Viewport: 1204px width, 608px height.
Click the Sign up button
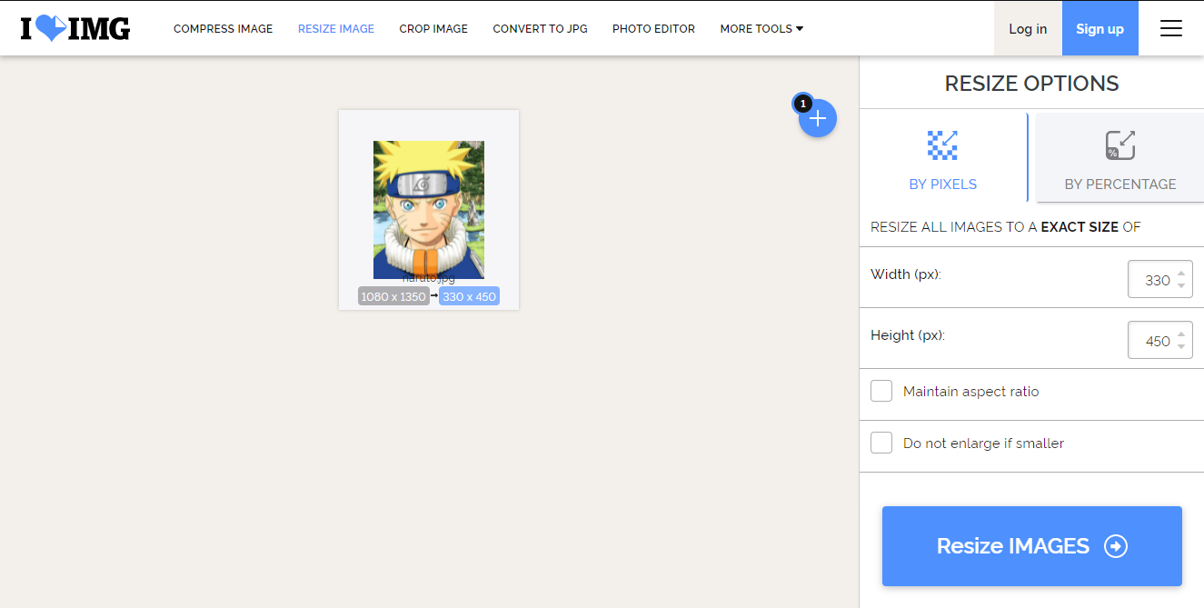point(1100,29)
